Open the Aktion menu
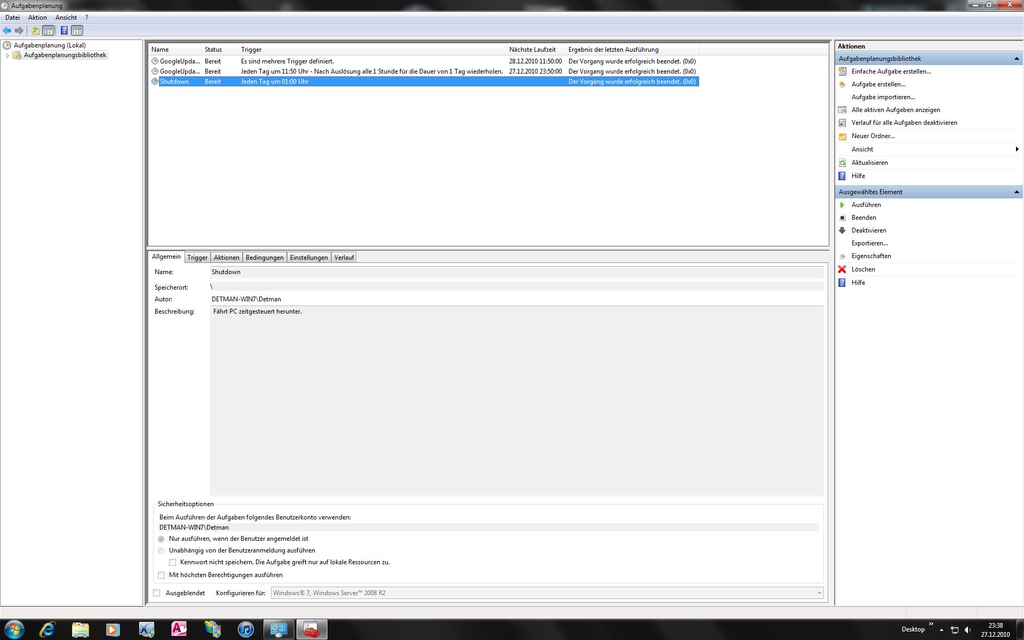The height and width of the screenshot is (640, 1024). point(37,18)
